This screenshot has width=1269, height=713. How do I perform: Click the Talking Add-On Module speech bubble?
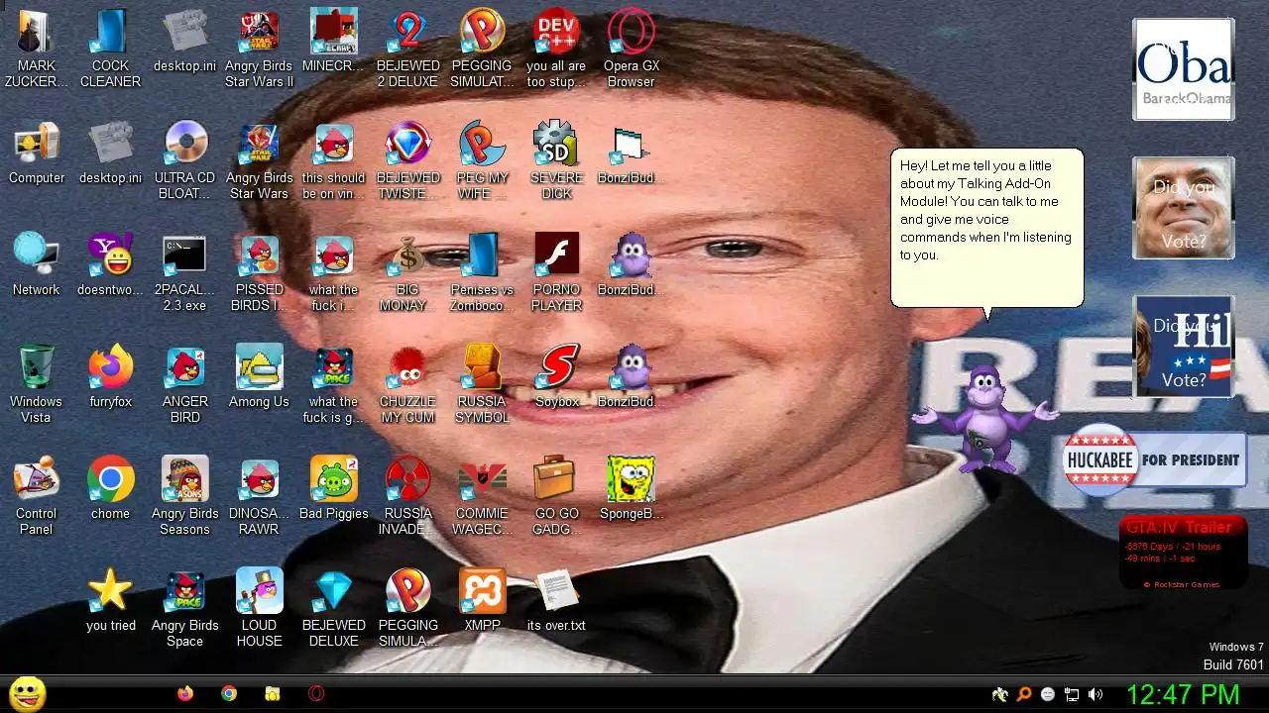pyautogui.click(x=986, y=228)
